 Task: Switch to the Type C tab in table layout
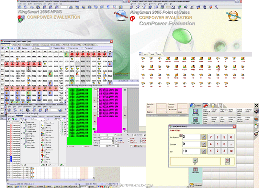point(159,54)
